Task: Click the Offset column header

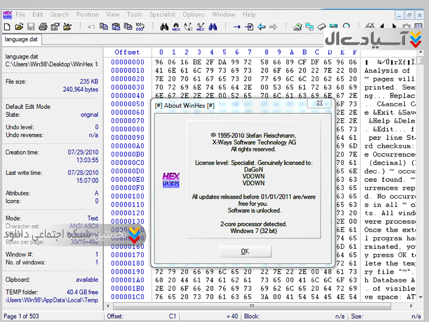Action: pos(127,52)
